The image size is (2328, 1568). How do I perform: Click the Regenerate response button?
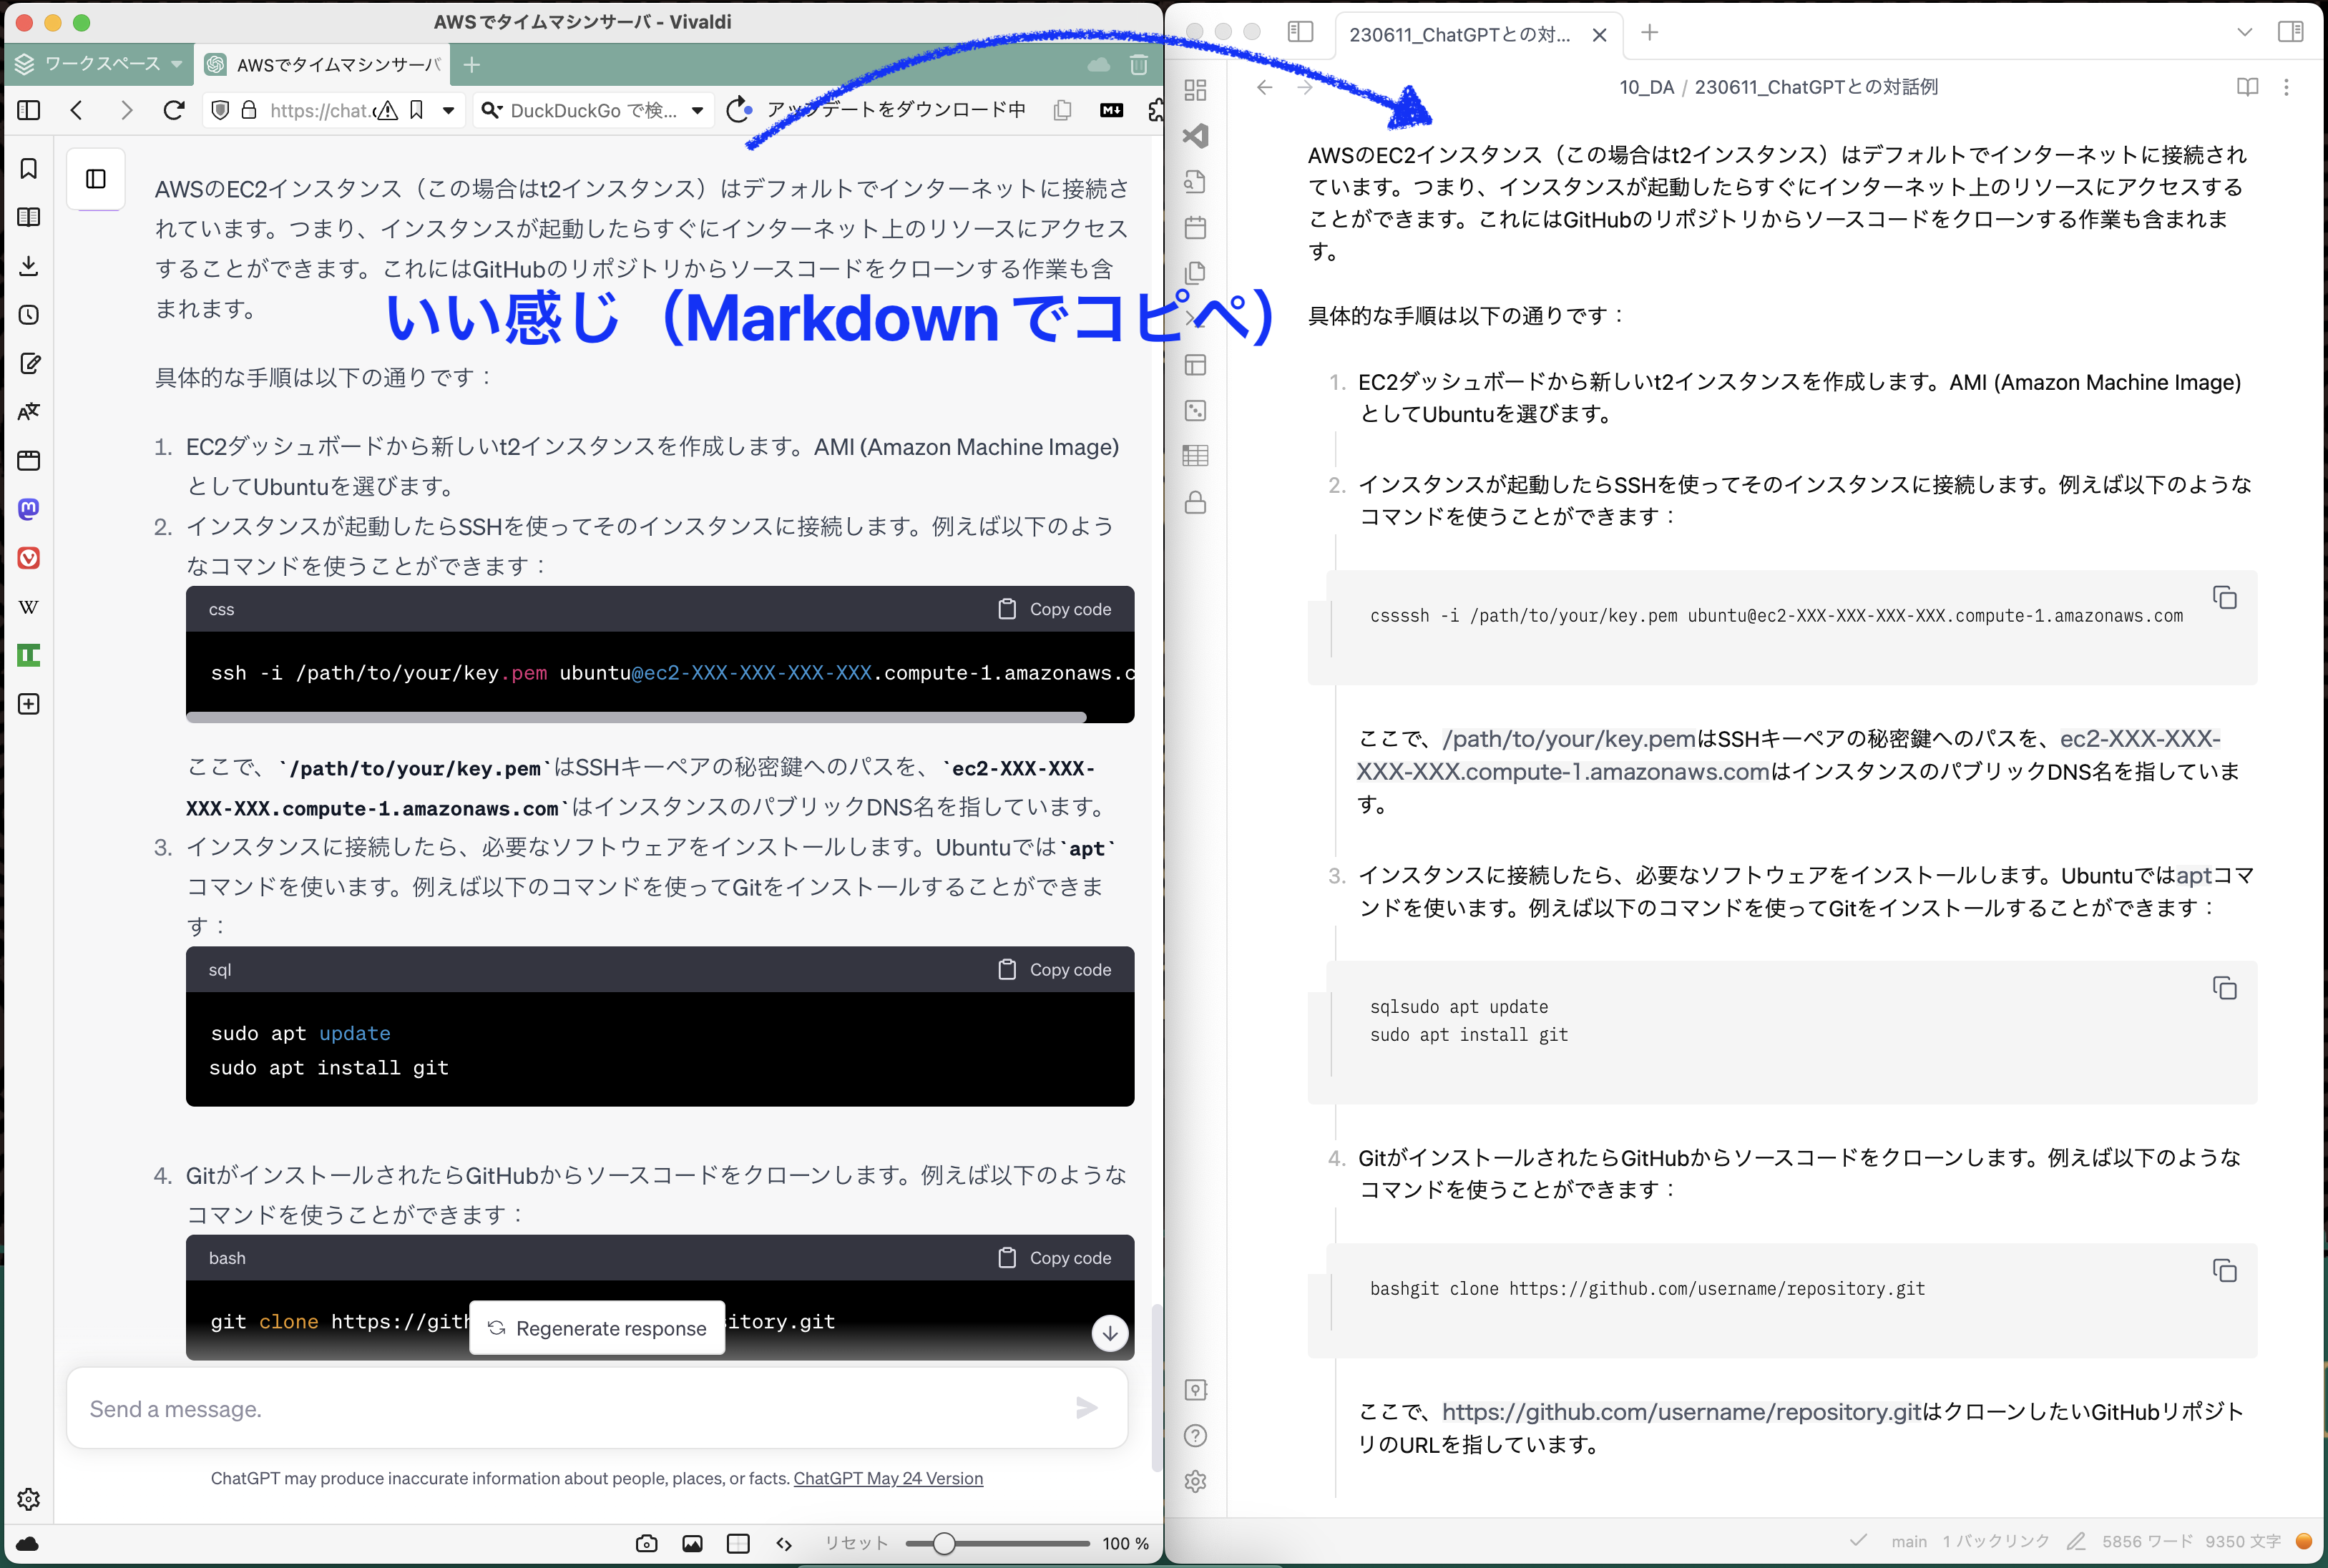click(x=597, y=1328)
